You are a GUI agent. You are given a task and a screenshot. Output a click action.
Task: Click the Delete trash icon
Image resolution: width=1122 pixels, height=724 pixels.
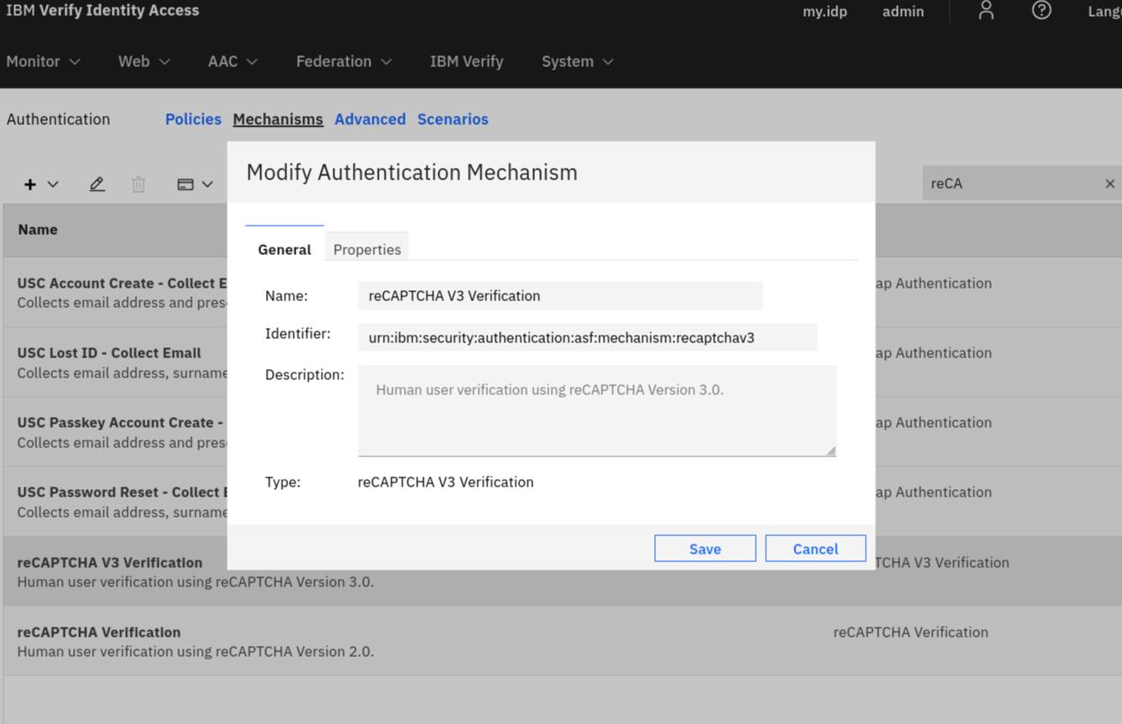click(x=138, y=184)
